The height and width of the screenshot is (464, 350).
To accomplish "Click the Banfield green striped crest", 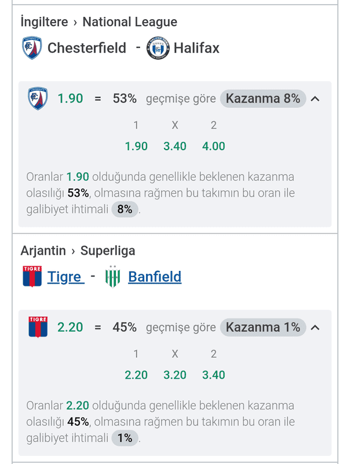I will (x=112, y=277).
